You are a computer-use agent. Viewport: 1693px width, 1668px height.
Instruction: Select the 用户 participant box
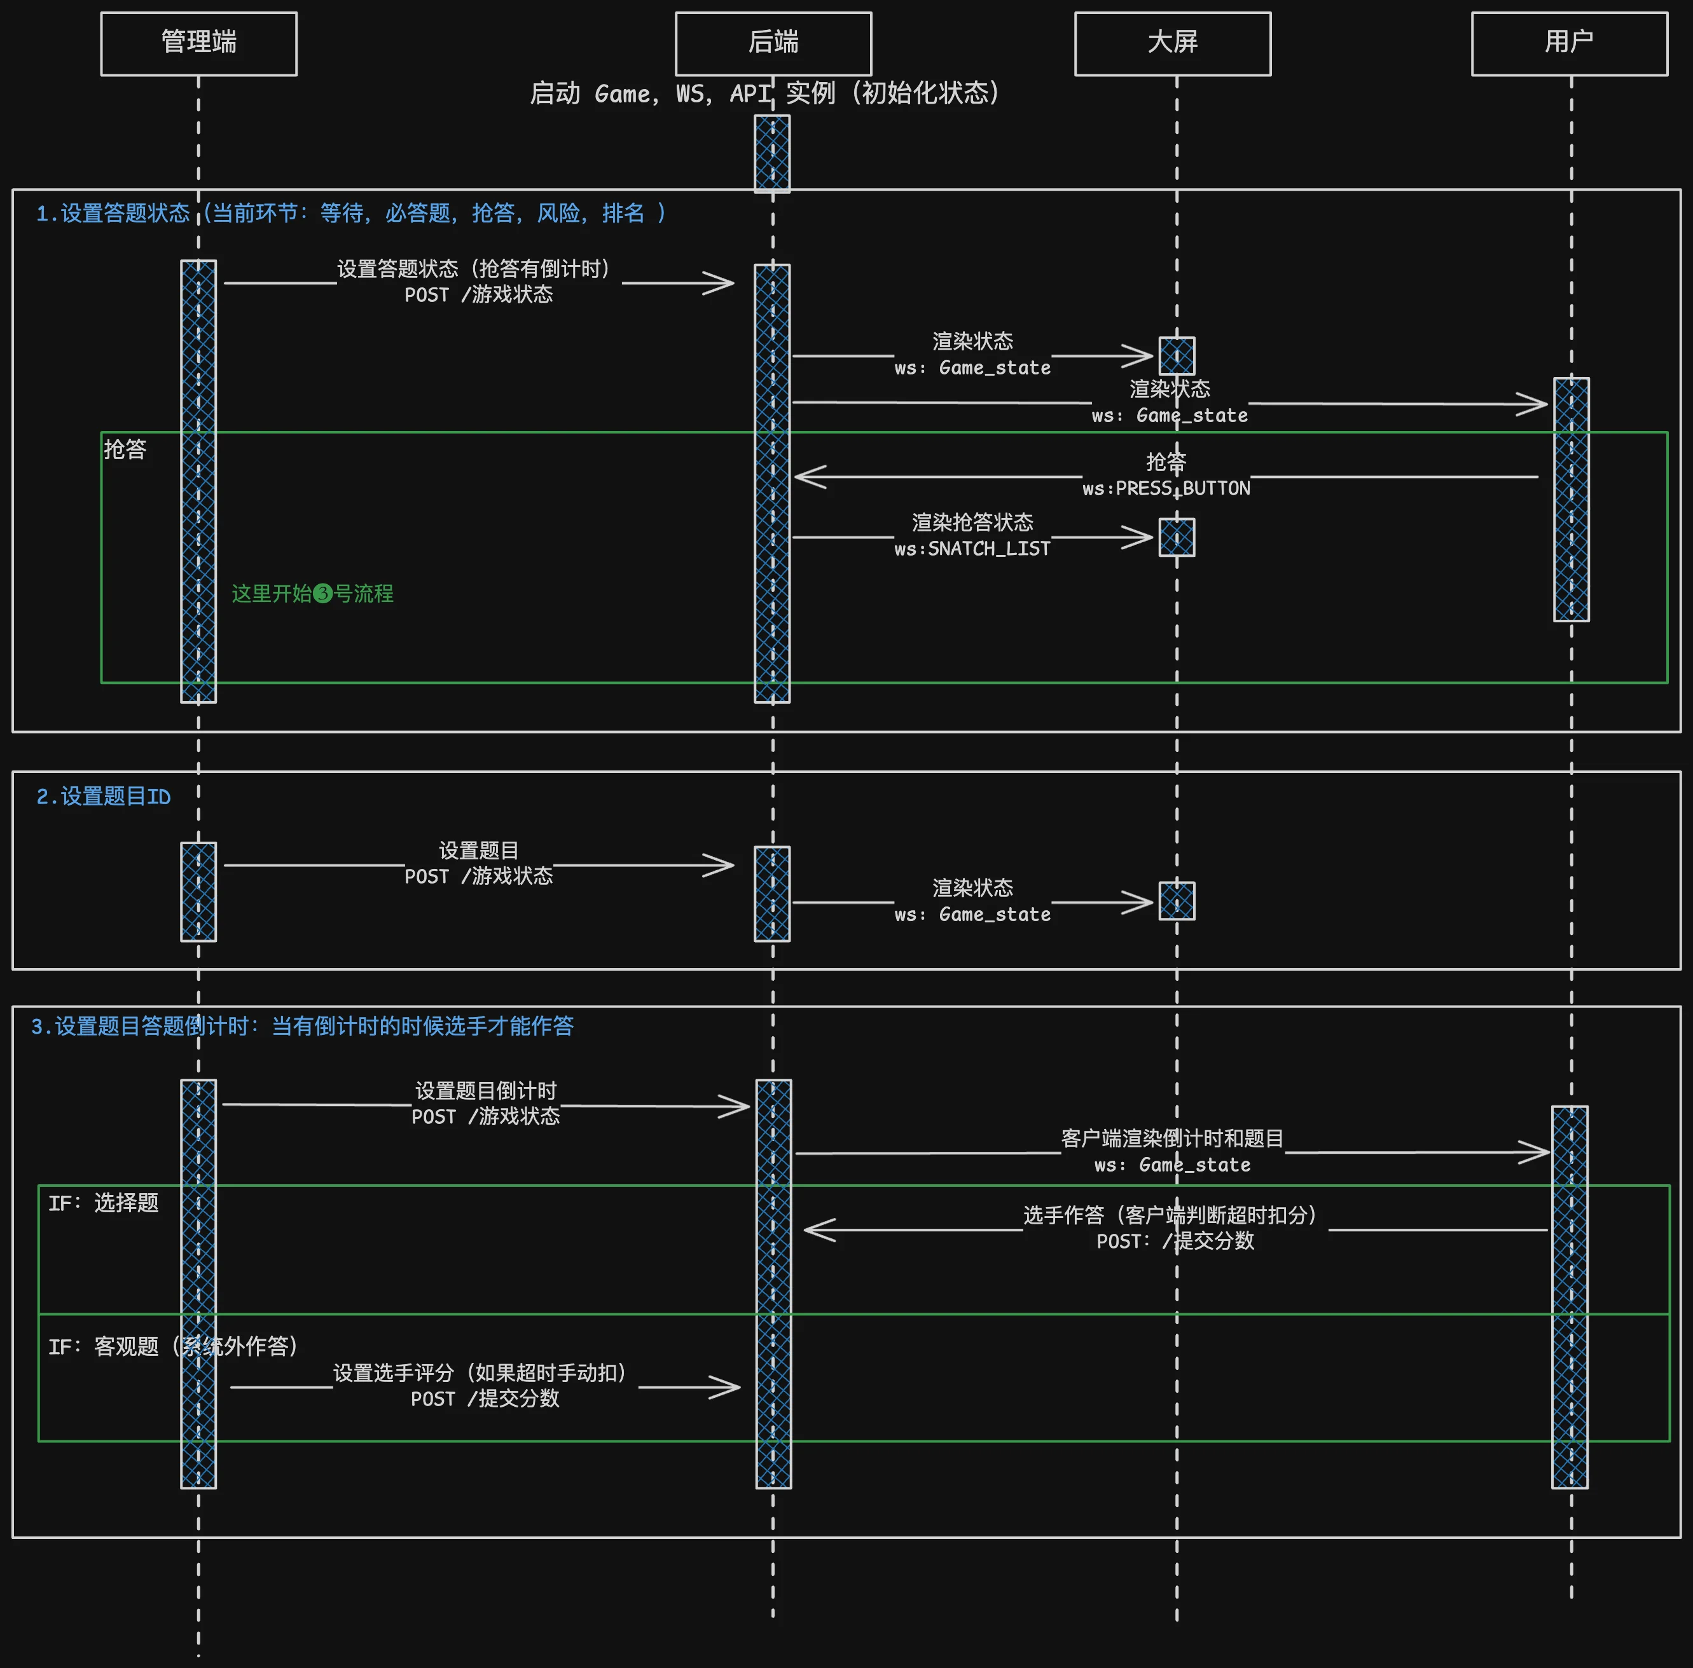coord(1570,44)
